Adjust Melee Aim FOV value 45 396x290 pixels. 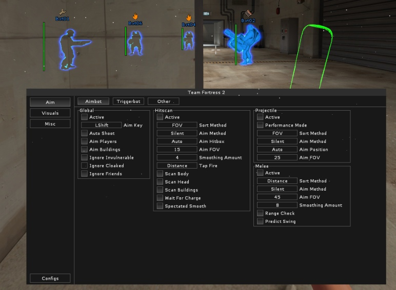(277, 197)
